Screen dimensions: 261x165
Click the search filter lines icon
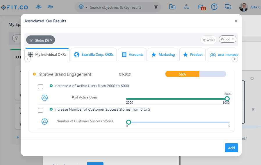[x=156, y=7]
